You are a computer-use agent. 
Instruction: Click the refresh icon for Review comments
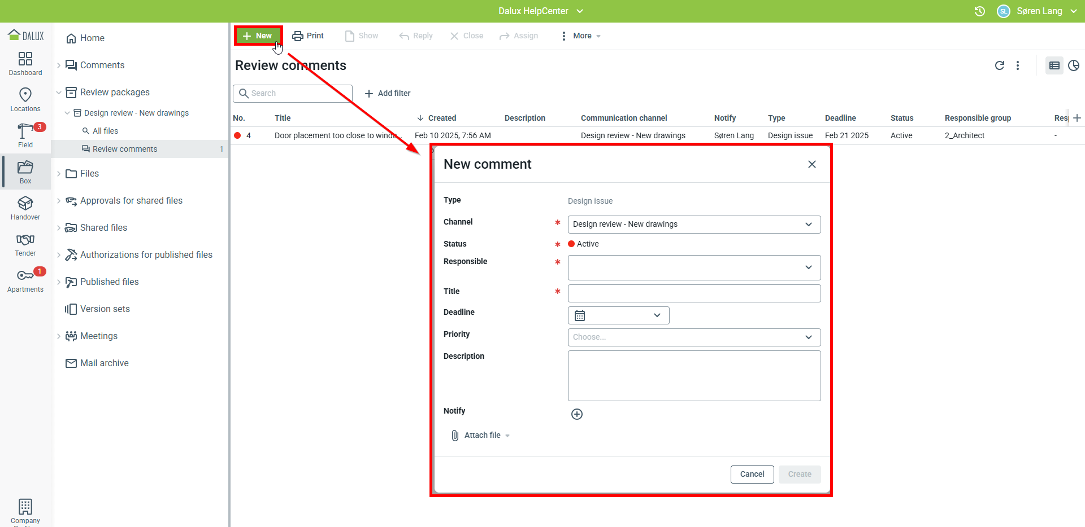[x=999, y=65]
